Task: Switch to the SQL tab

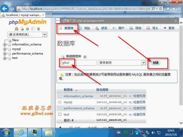Action: 85,28
